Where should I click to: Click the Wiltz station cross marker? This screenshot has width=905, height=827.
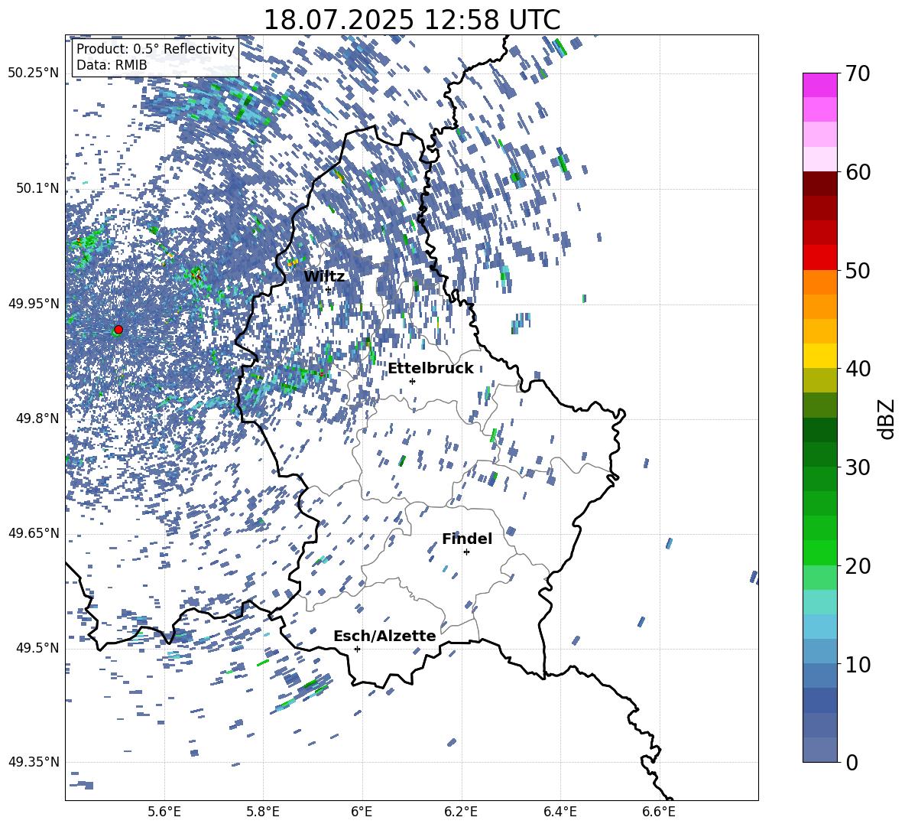coord(329,290)
